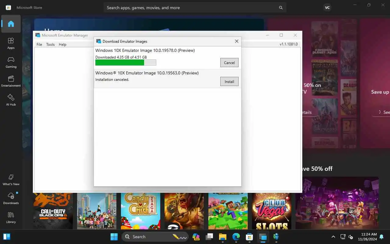Open Call of Duty Black Ops 6 tile

click(x=53, y=211)
